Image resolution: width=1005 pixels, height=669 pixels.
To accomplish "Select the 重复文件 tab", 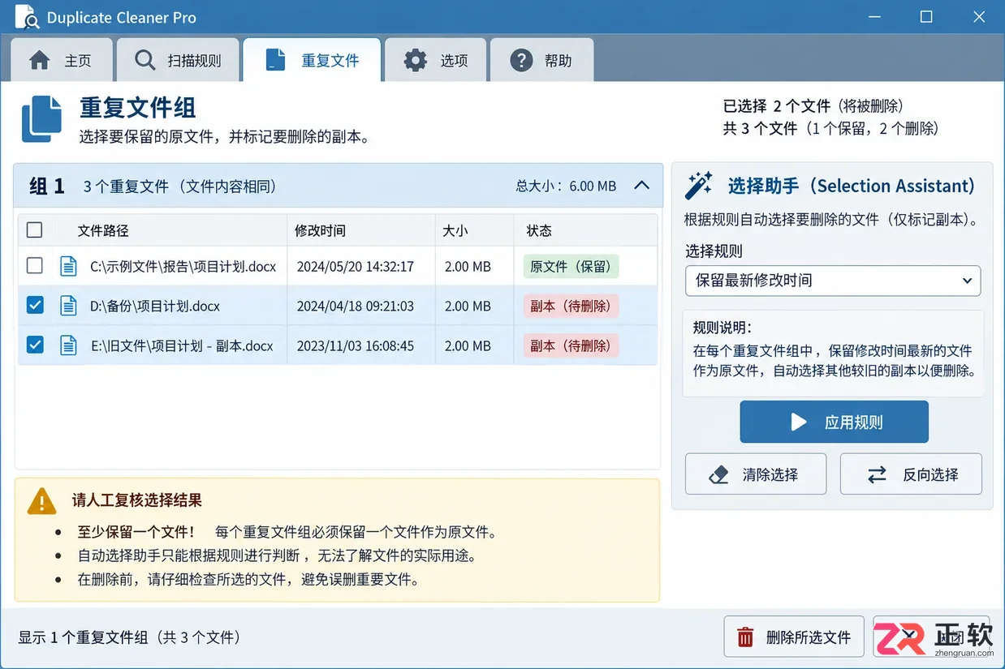I will pyautogui.click(x=312, y=60).
